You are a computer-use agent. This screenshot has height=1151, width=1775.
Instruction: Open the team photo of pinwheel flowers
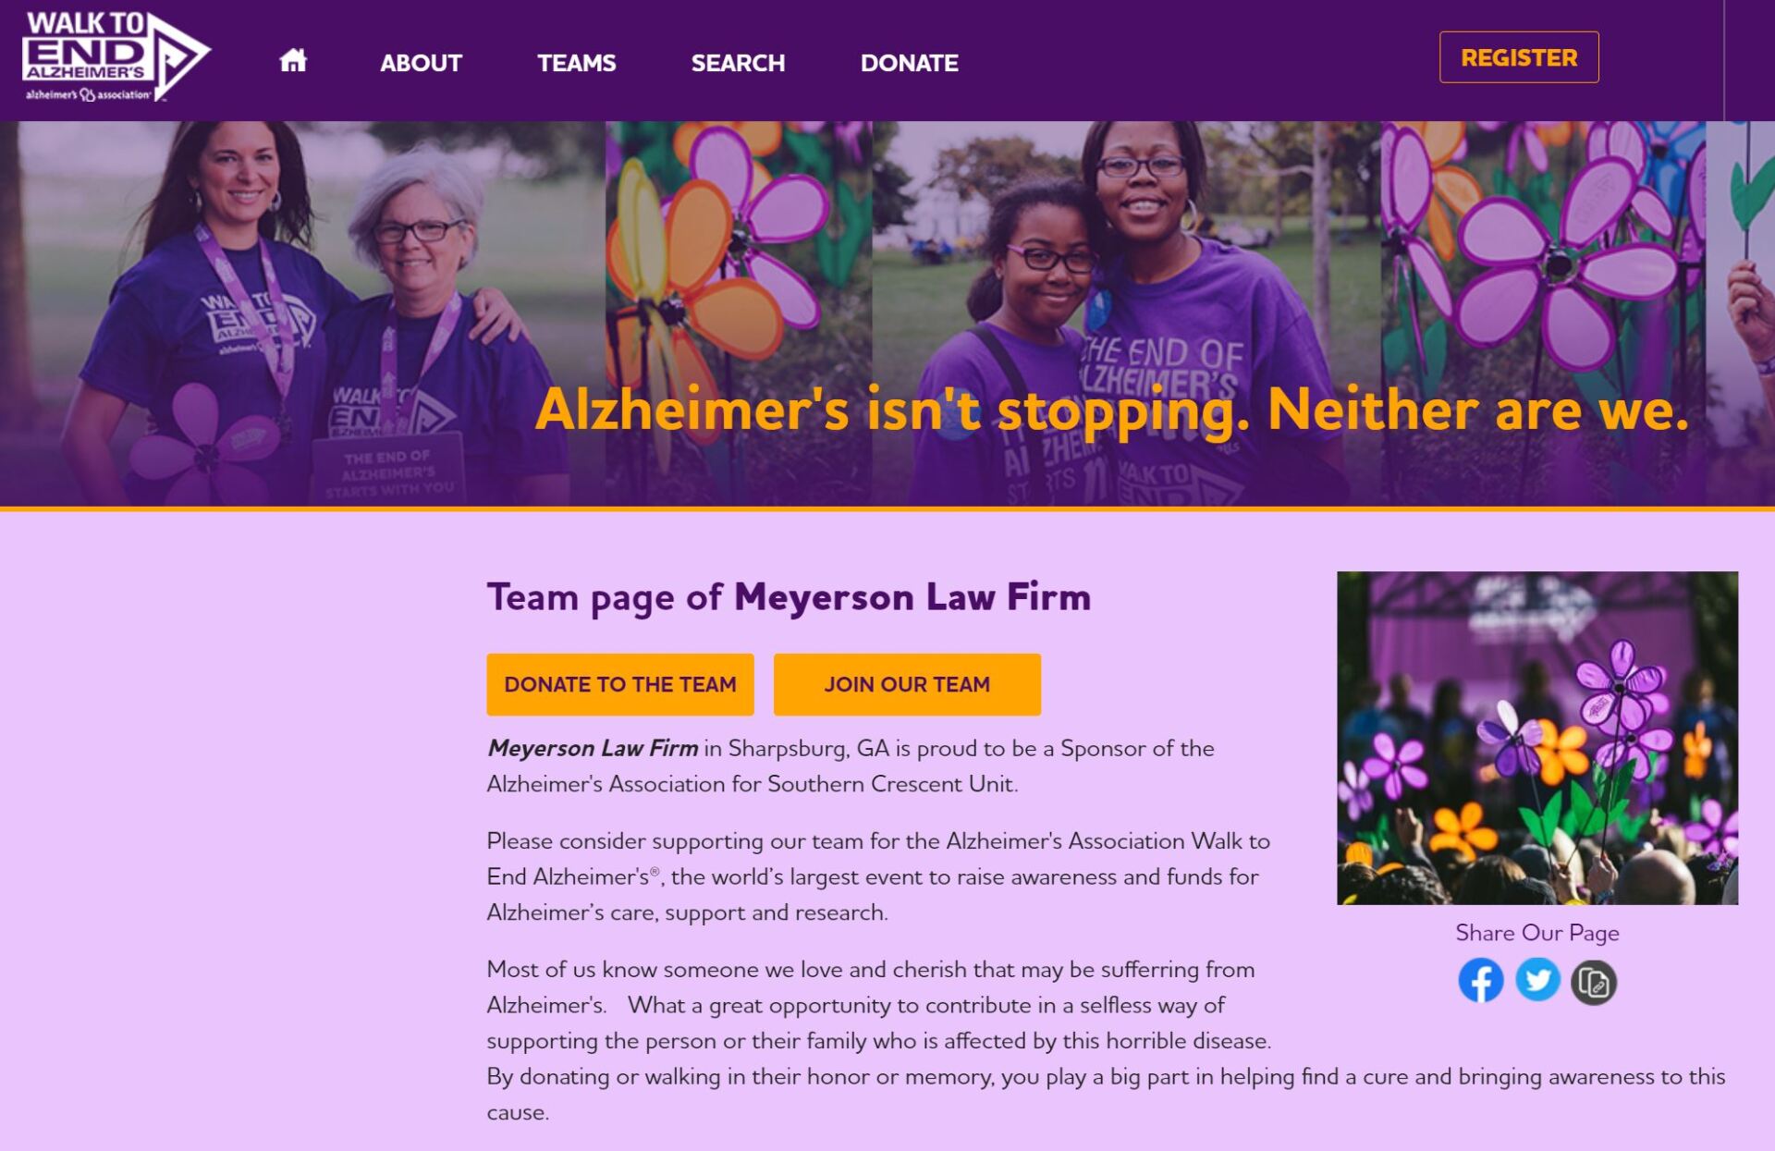click(x=1537, y=738)
